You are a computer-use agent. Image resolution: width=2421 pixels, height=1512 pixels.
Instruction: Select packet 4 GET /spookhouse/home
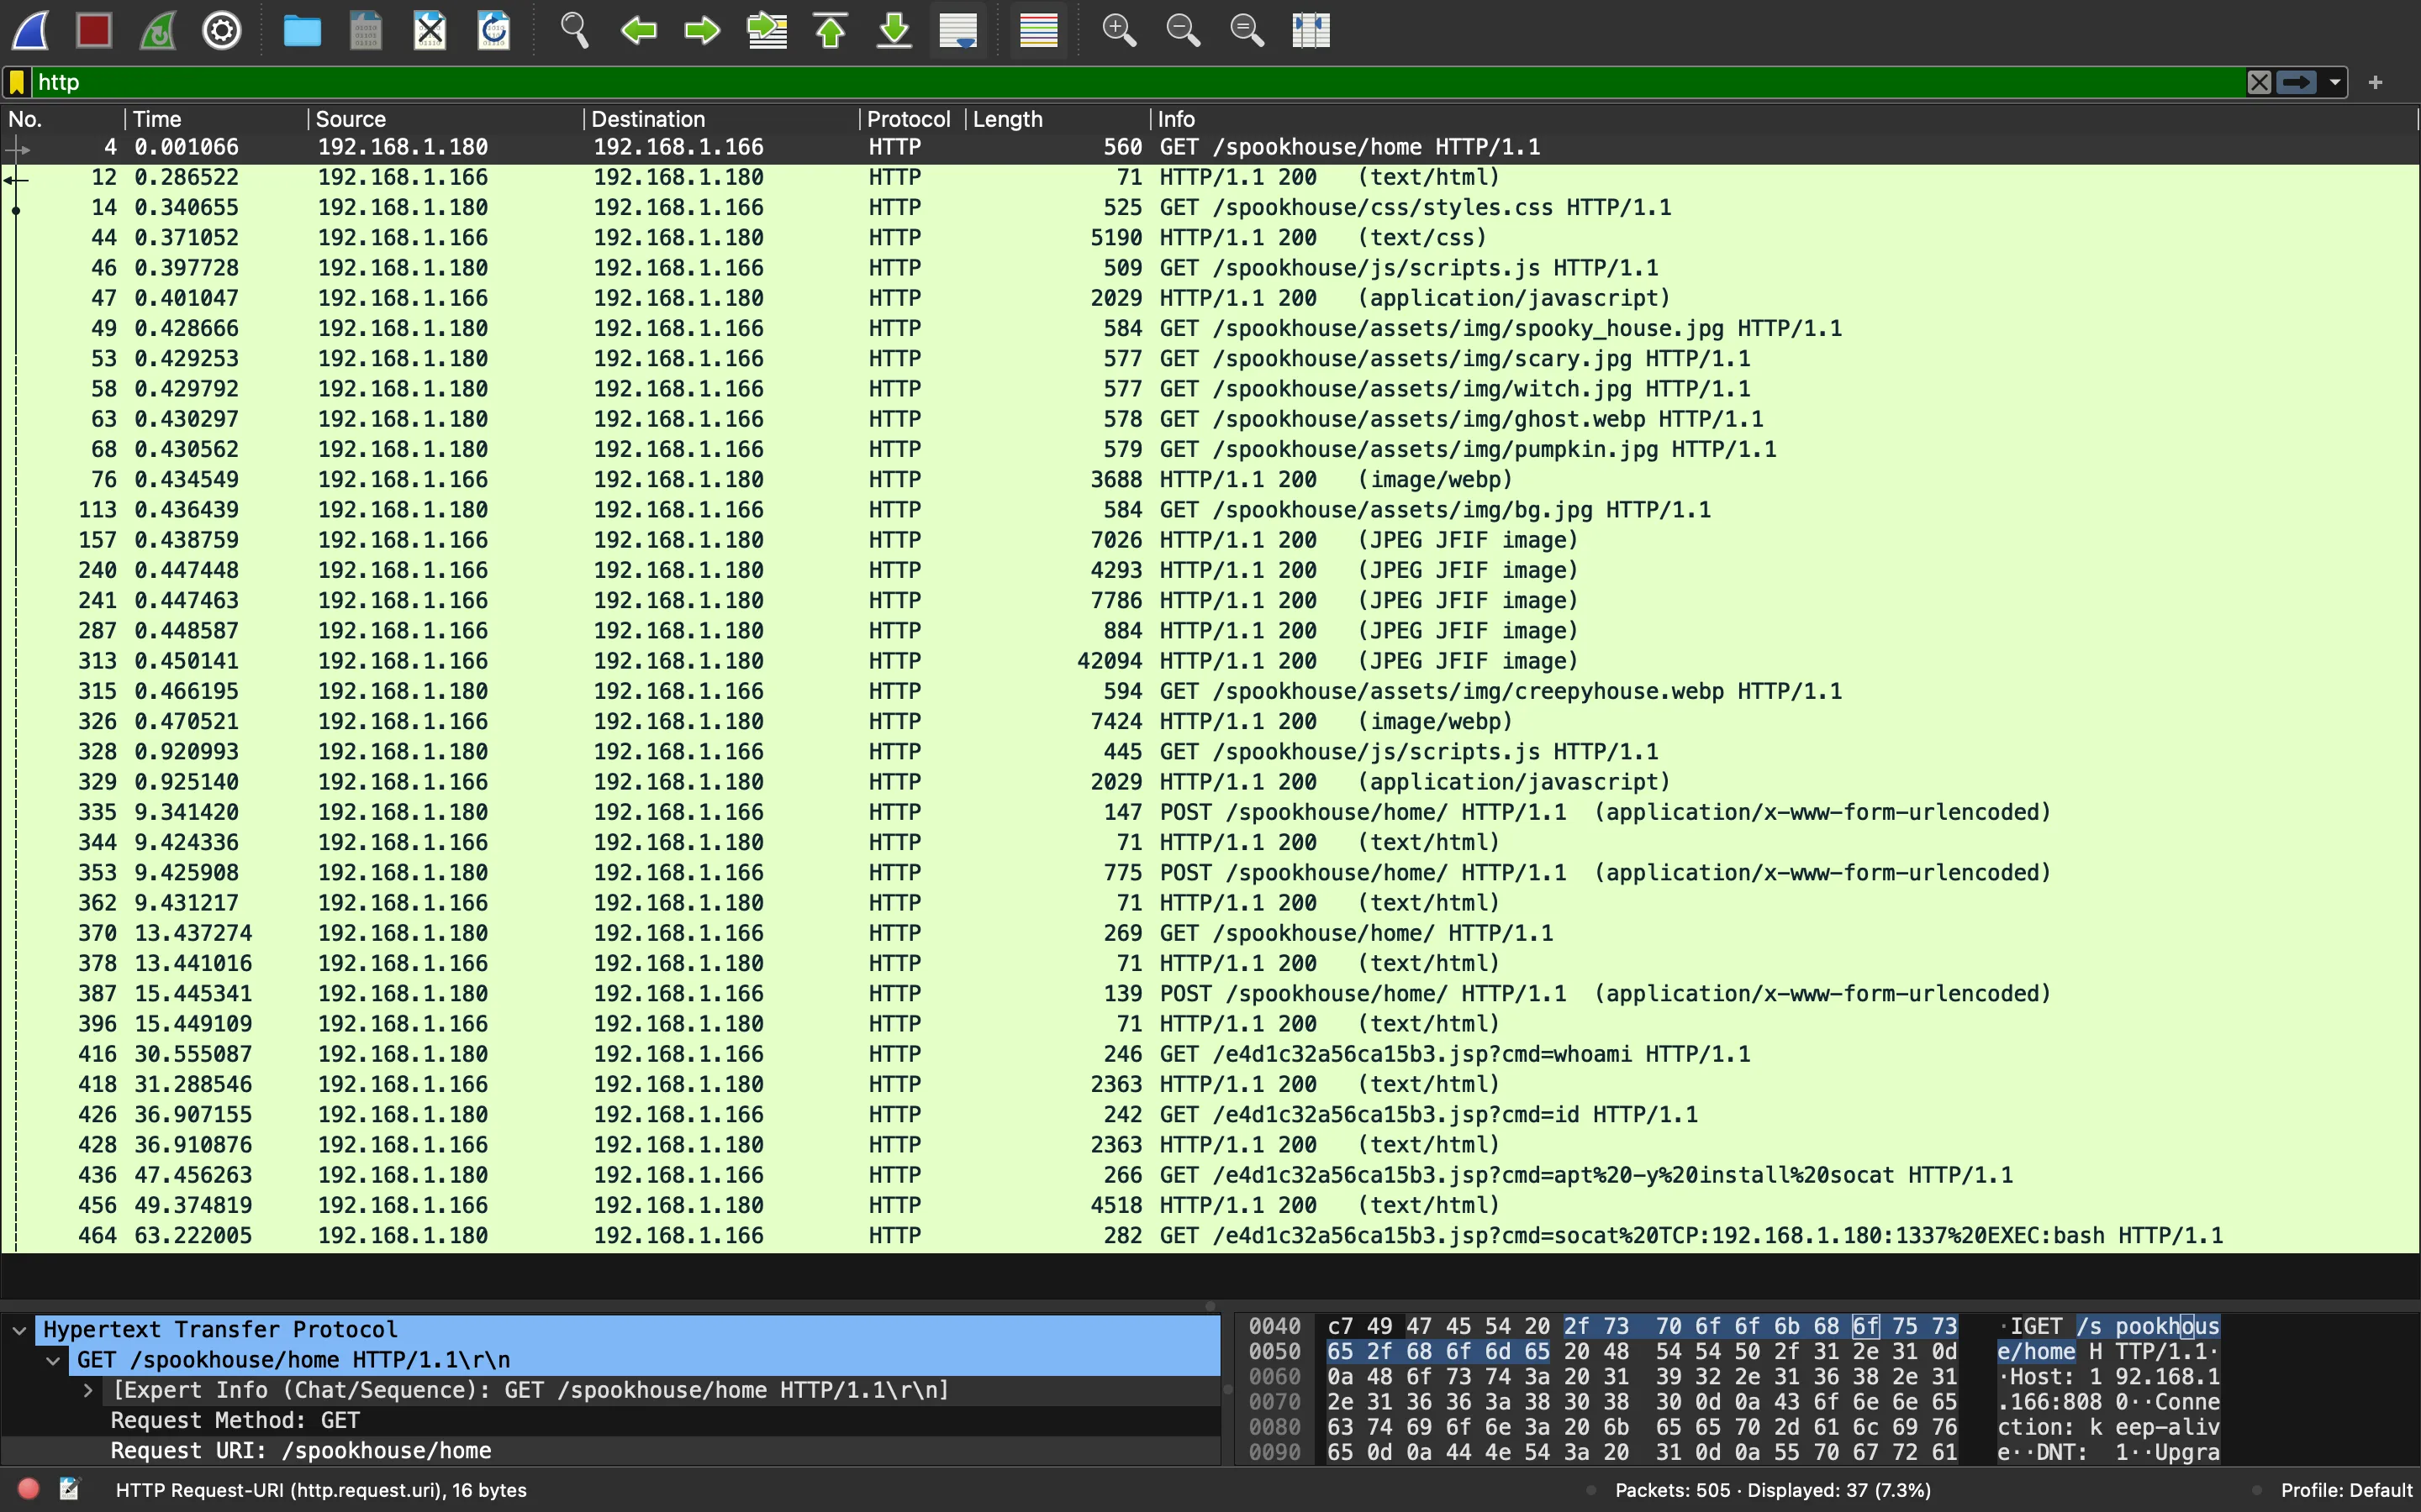coord(1210,147)
